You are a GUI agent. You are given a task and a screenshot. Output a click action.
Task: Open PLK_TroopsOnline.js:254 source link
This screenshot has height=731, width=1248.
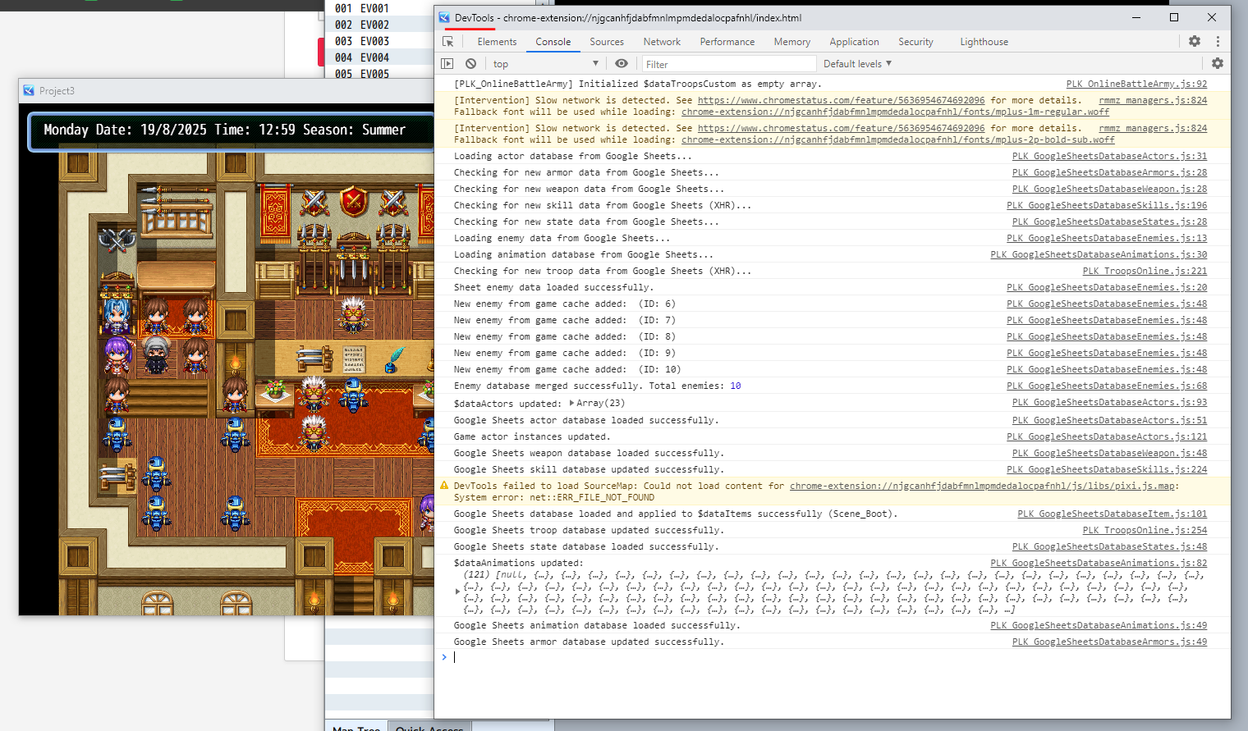(x=1145, y=530)
